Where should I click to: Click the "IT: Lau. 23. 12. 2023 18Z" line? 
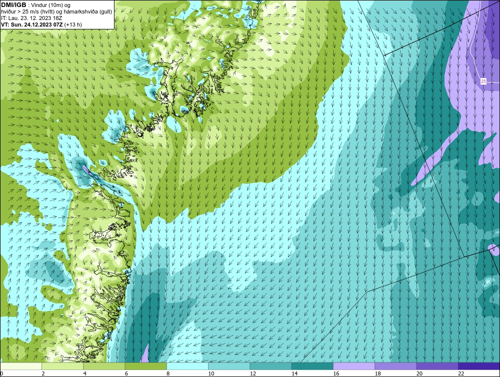(31, 18)
